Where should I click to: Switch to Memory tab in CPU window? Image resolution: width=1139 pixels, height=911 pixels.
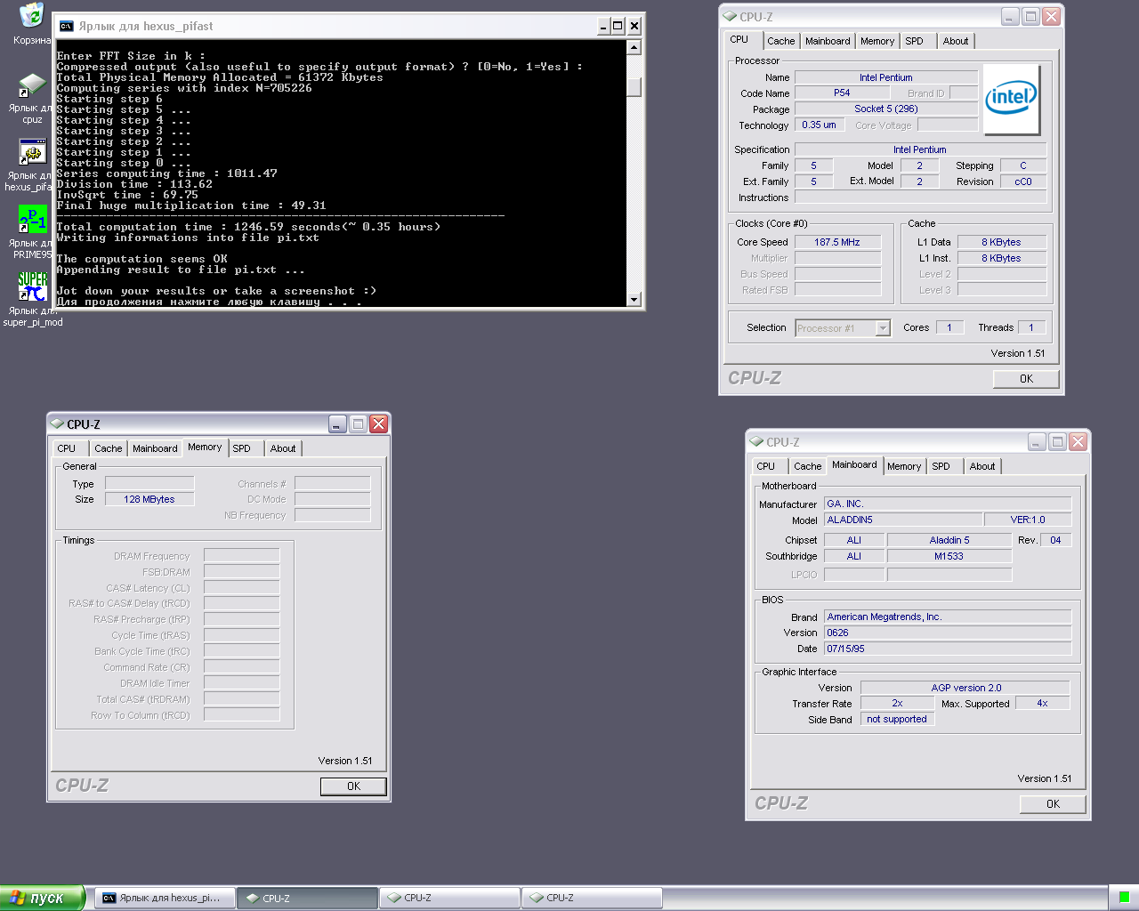(877, 41)
